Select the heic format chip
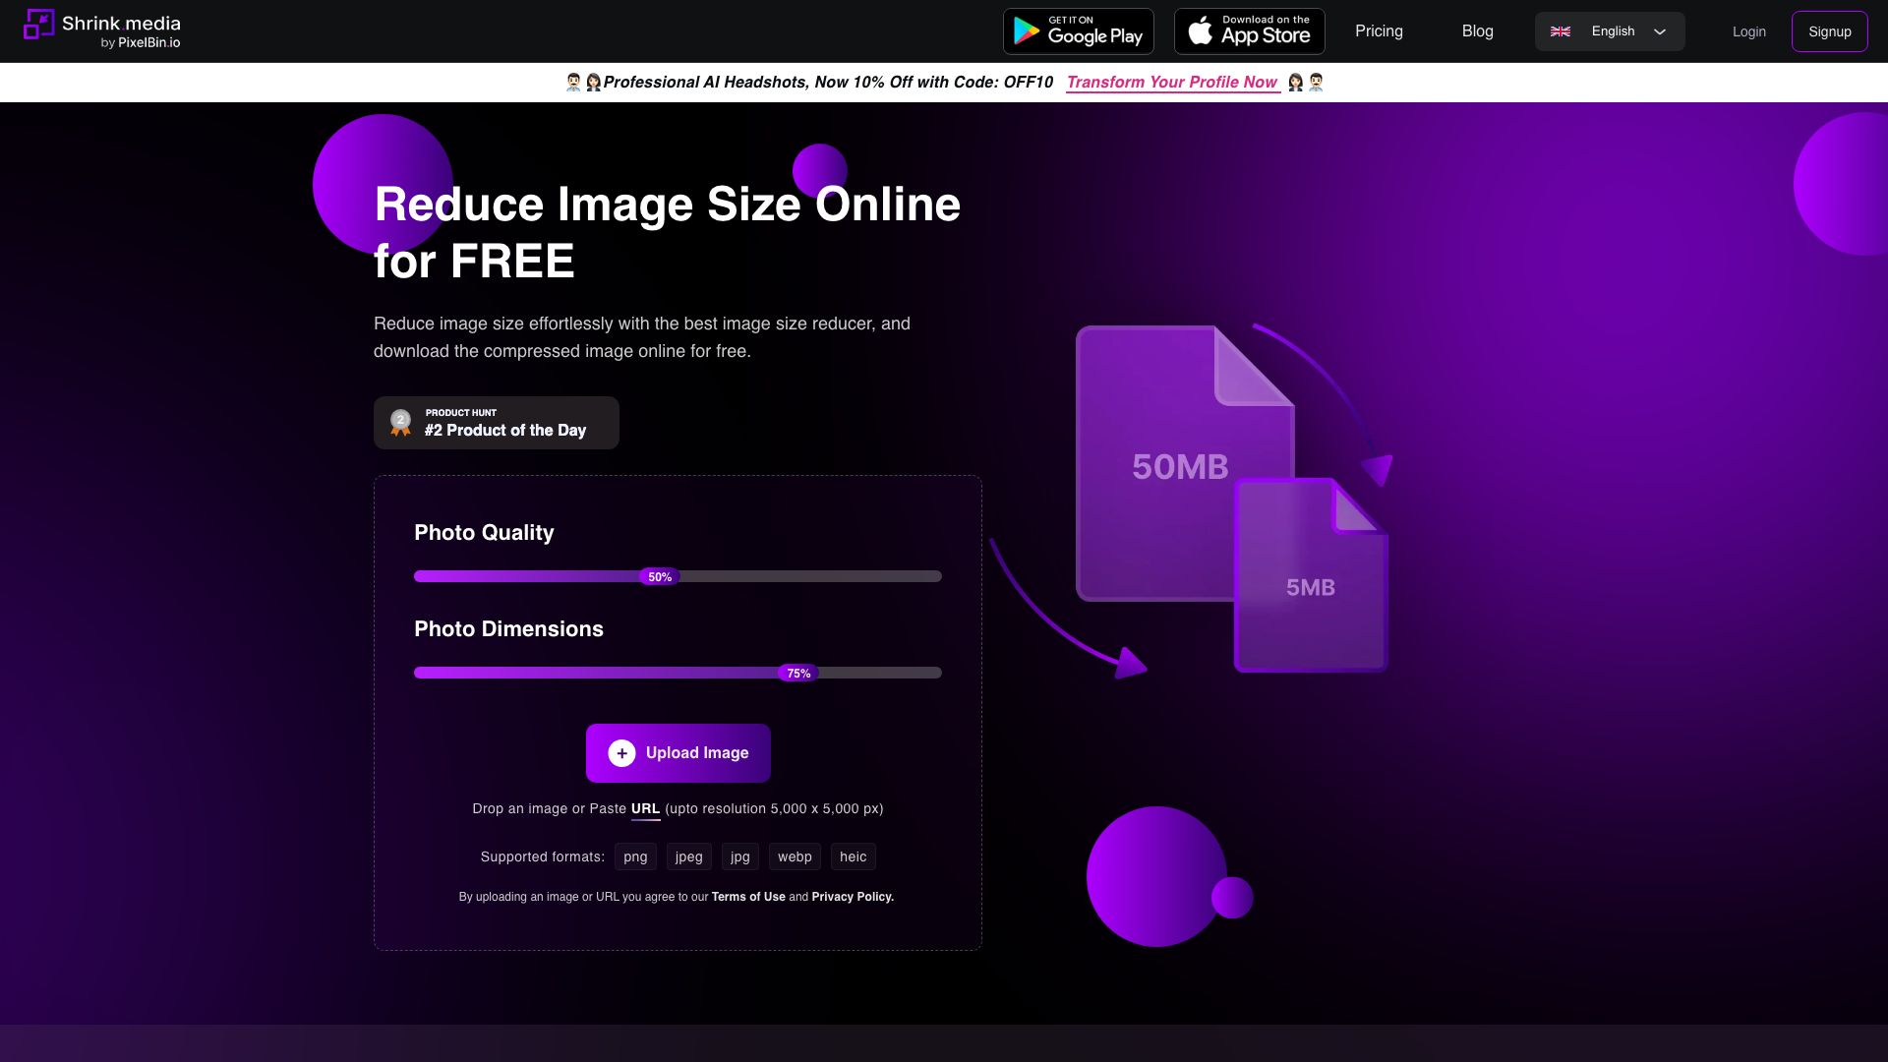This screenshot has width=1888, height=1062. click(853, 856)
